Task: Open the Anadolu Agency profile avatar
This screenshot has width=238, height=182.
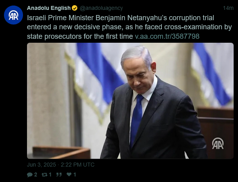Action: (x=13, y=15)
